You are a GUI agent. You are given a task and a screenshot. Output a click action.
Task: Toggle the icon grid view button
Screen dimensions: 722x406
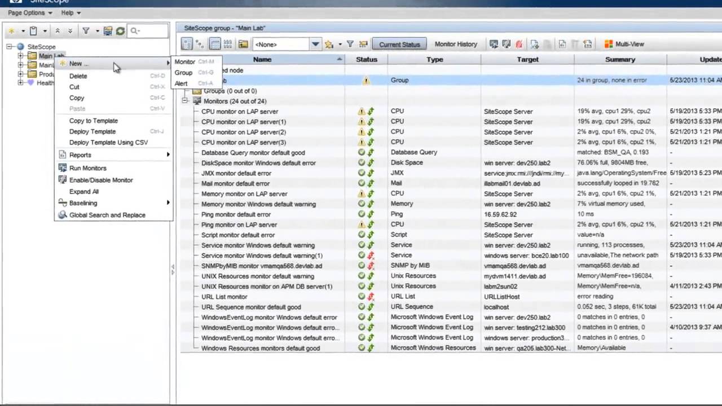[x=228, y=44]
